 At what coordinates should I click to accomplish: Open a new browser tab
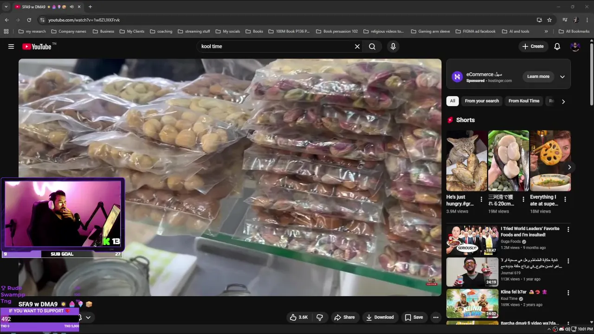[90, 7]
